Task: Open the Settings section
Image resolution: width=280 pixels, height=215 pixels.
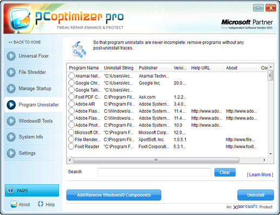Action: click(x=33, y=153)
